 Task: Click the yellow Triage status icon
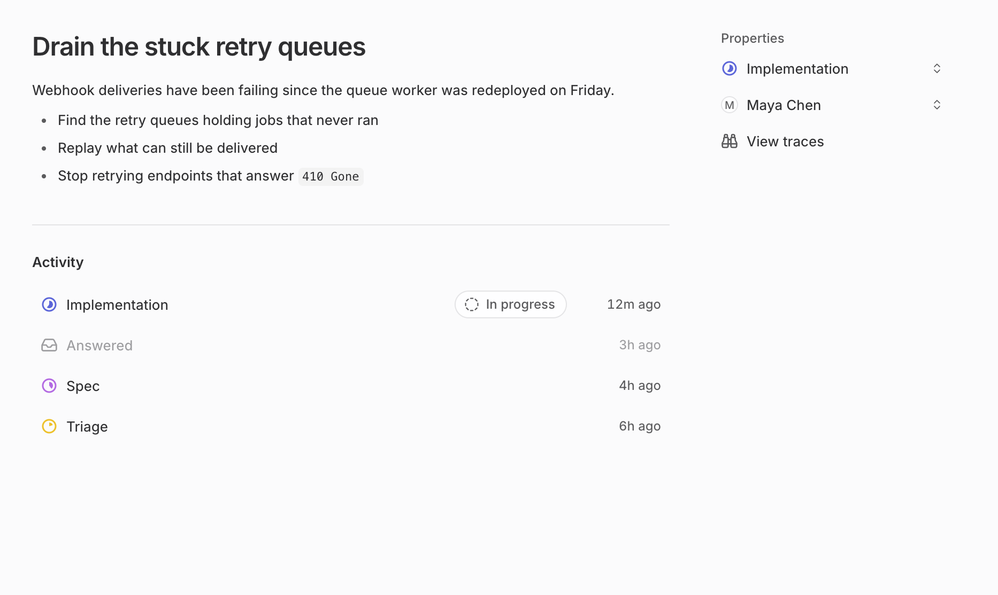point(49,426)
